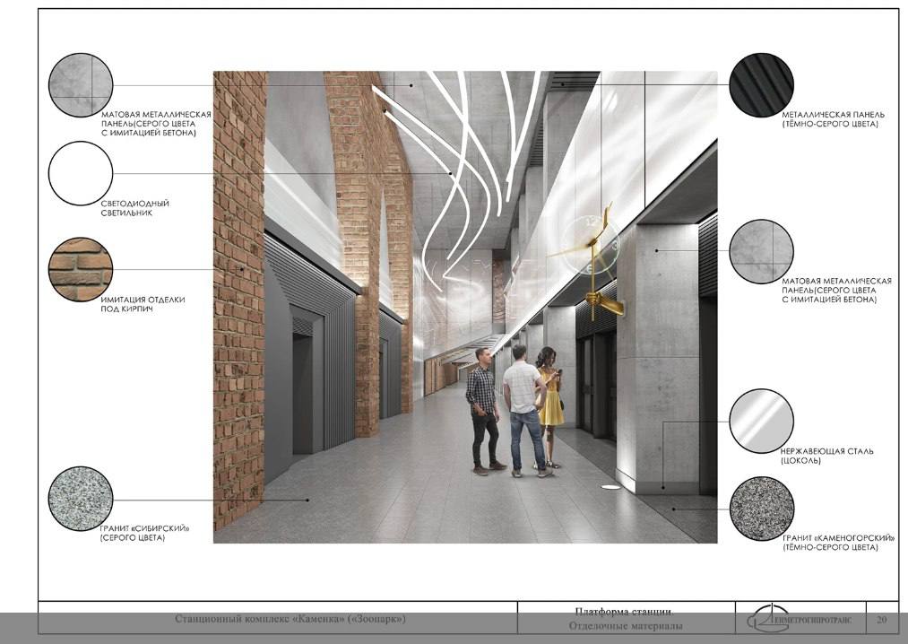Click the dark Kamenogorsky granite swatch

[761, 508]
